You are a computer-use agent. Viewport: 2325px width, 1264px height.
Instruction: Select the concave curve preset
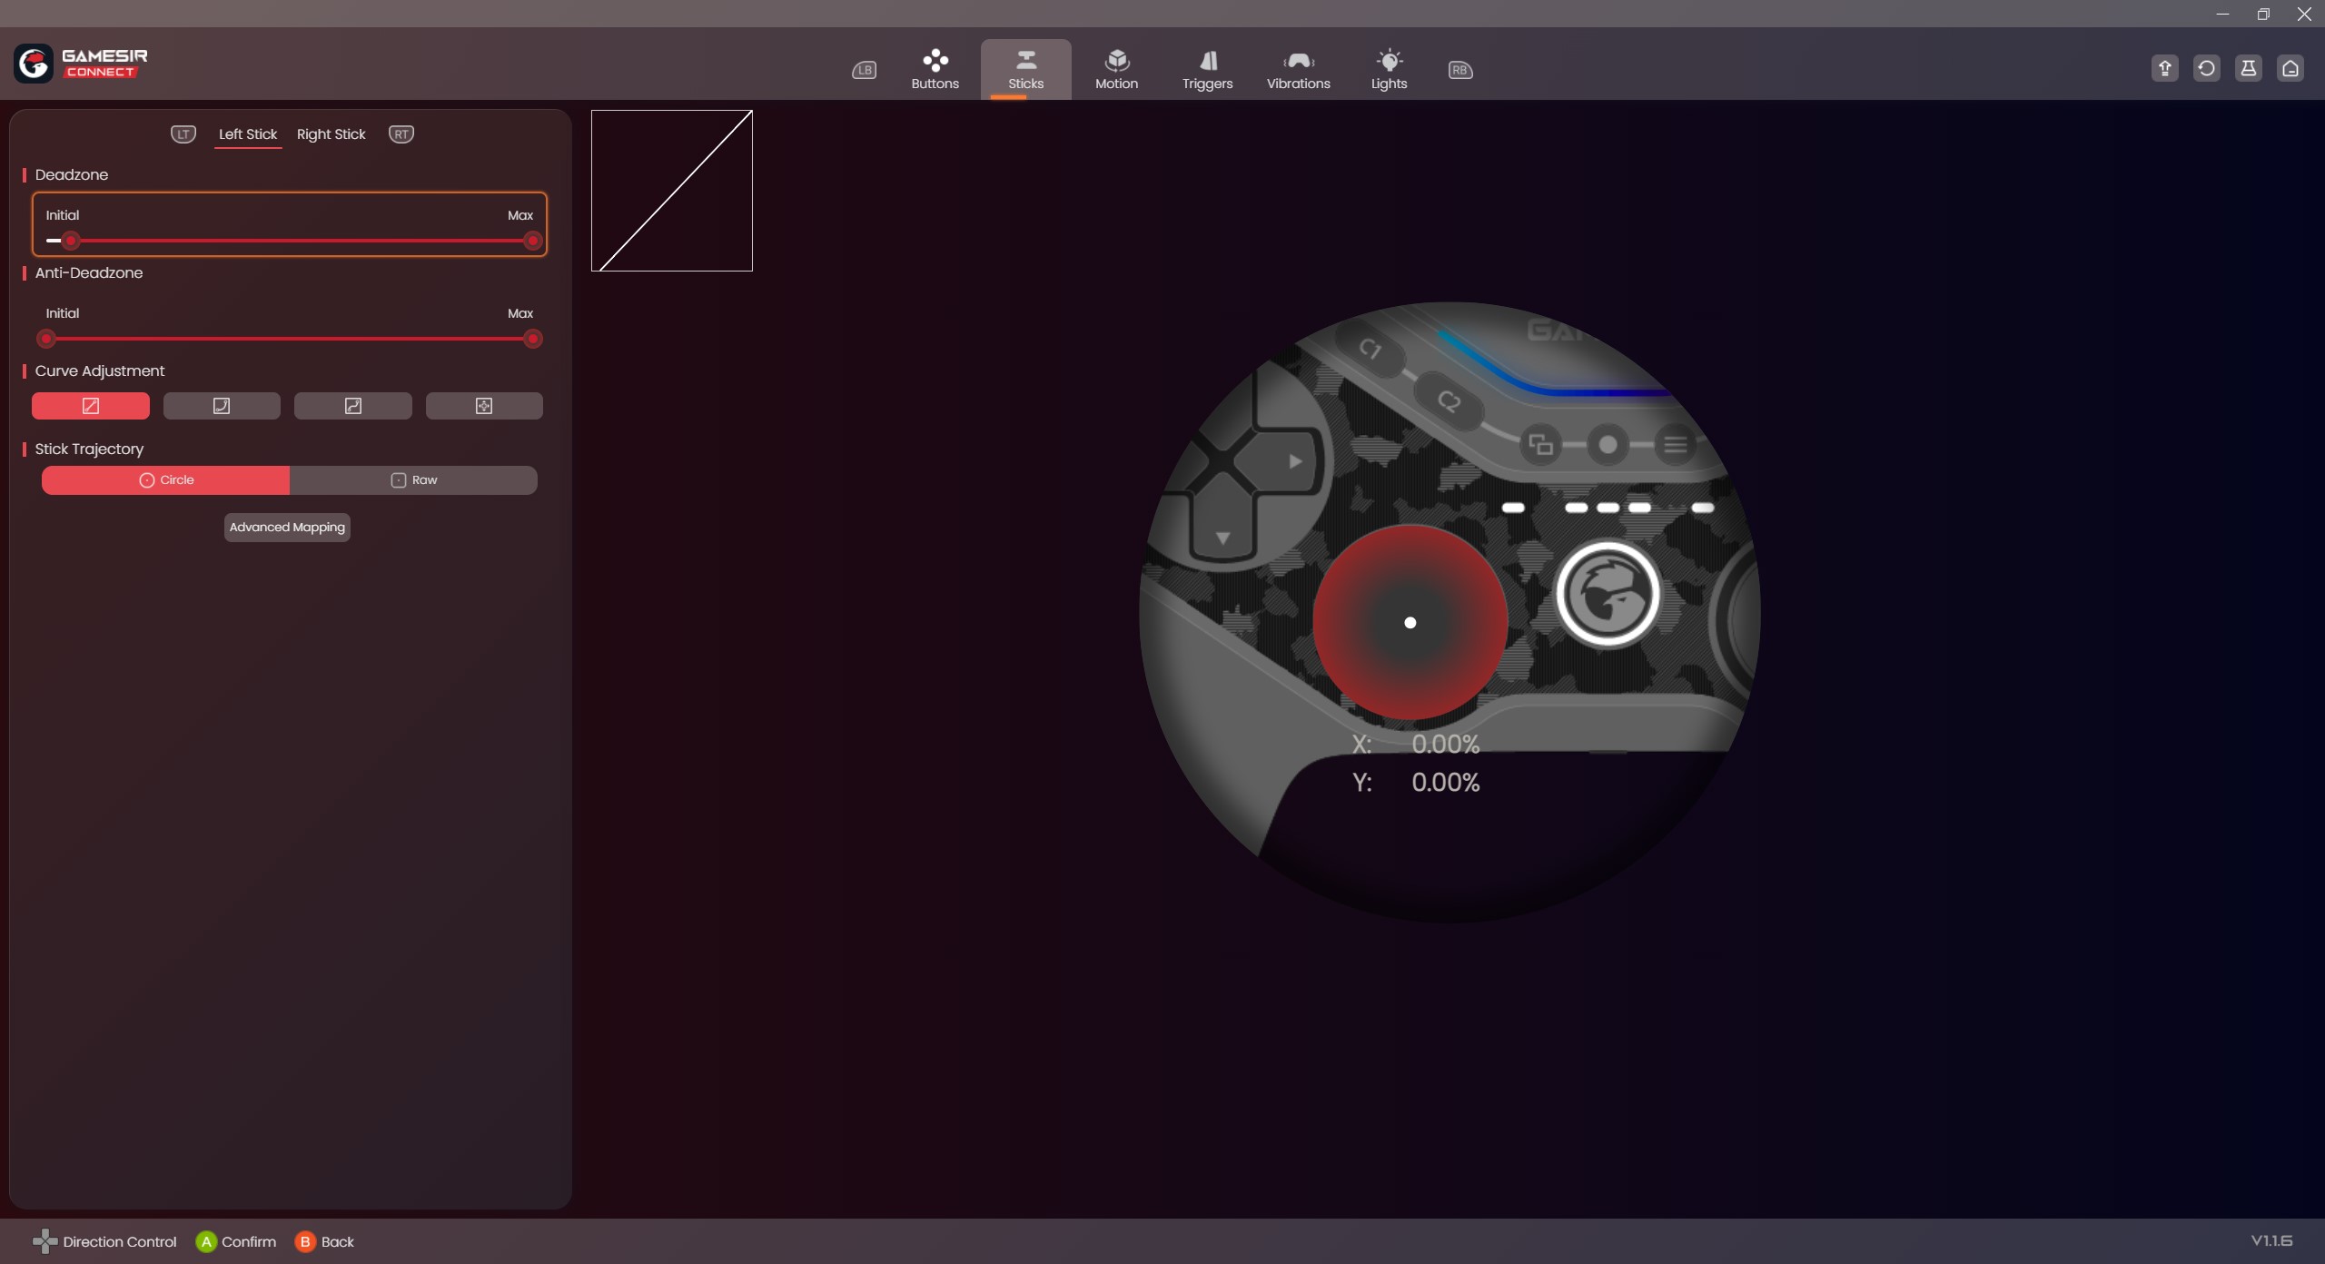[222, 406]
